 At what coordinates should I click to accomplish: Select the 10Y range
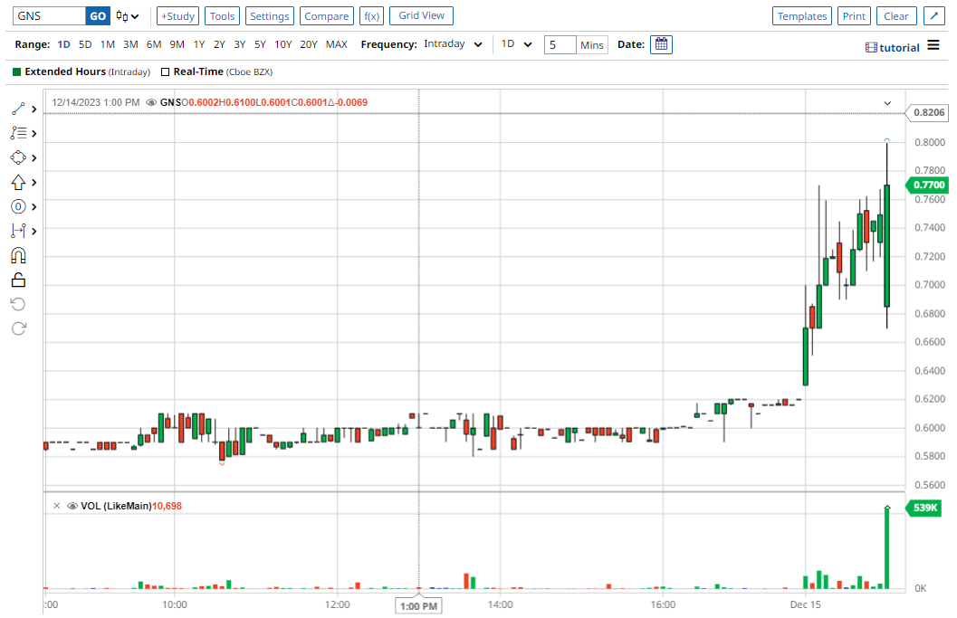click(x=282, y=44)
